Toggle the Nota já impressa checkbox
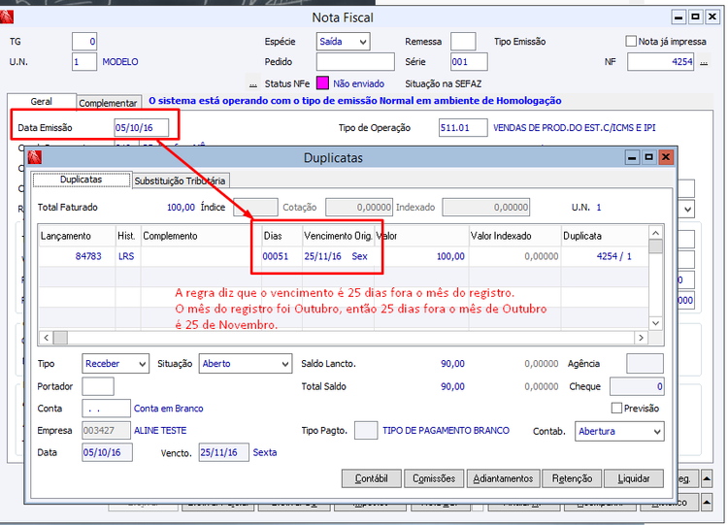 631,42
